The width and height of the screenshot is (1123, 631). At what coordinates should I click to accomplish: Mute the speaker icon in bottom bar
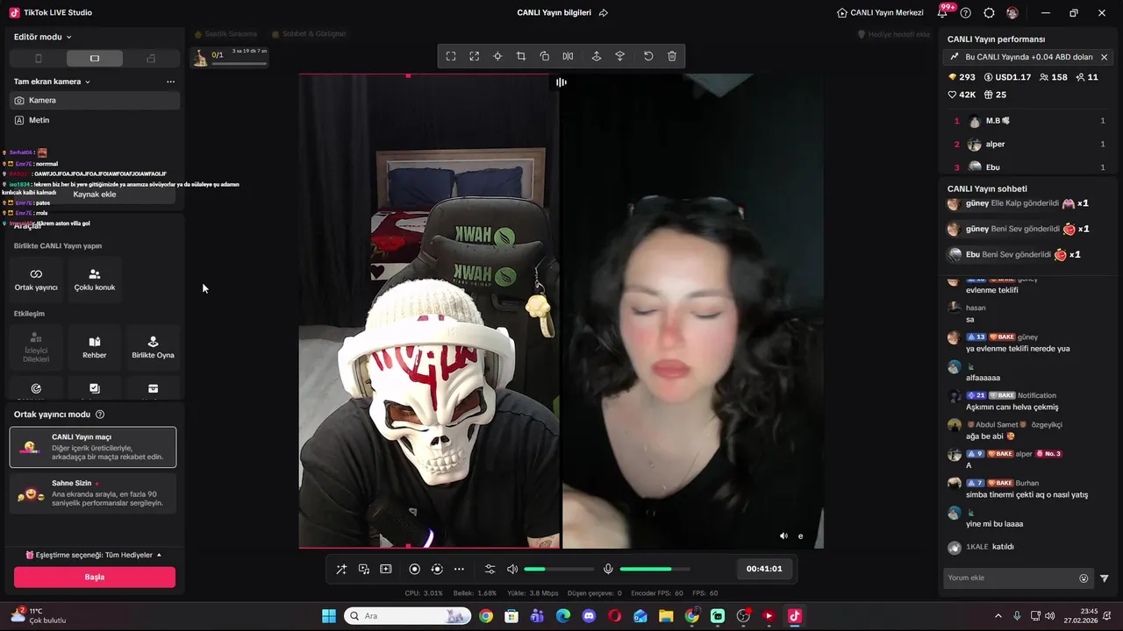tap(512, 569)
